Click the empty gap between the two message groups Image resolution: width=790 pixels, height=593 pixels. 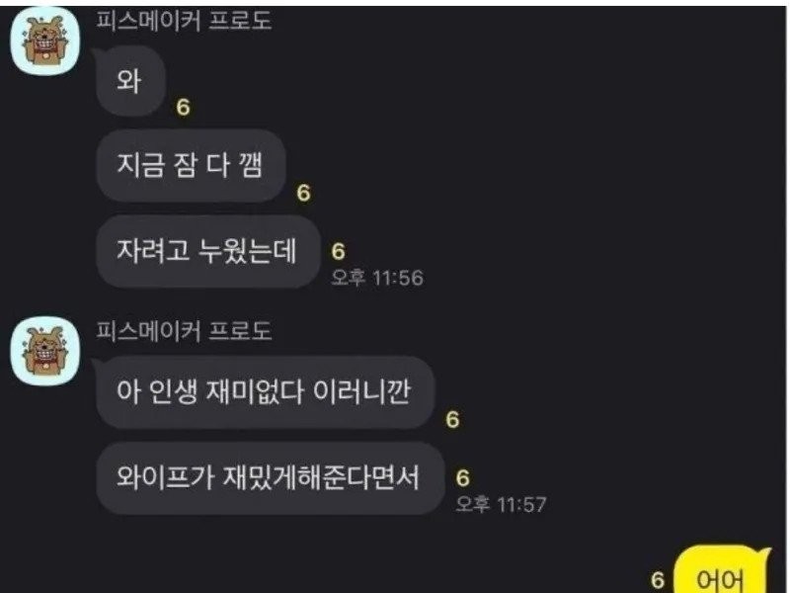click(x=393, y=302)
